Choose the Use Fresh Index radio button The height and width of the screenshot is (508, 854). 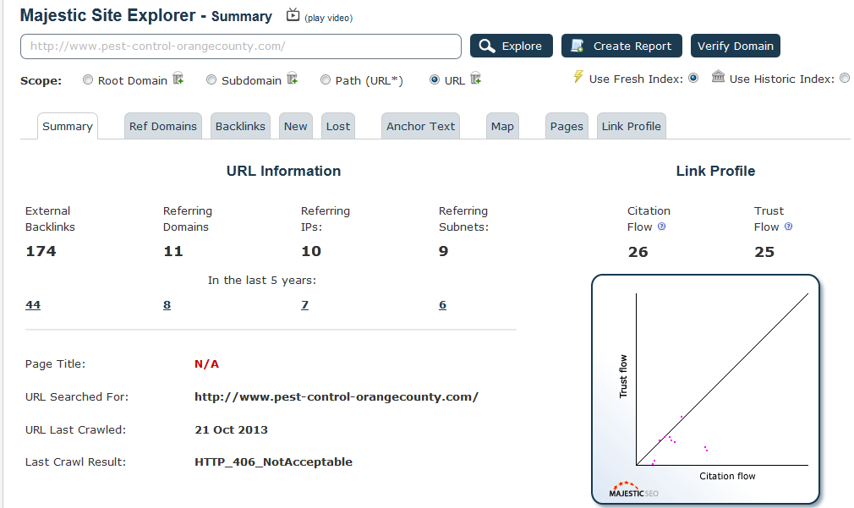click(693, 78)
